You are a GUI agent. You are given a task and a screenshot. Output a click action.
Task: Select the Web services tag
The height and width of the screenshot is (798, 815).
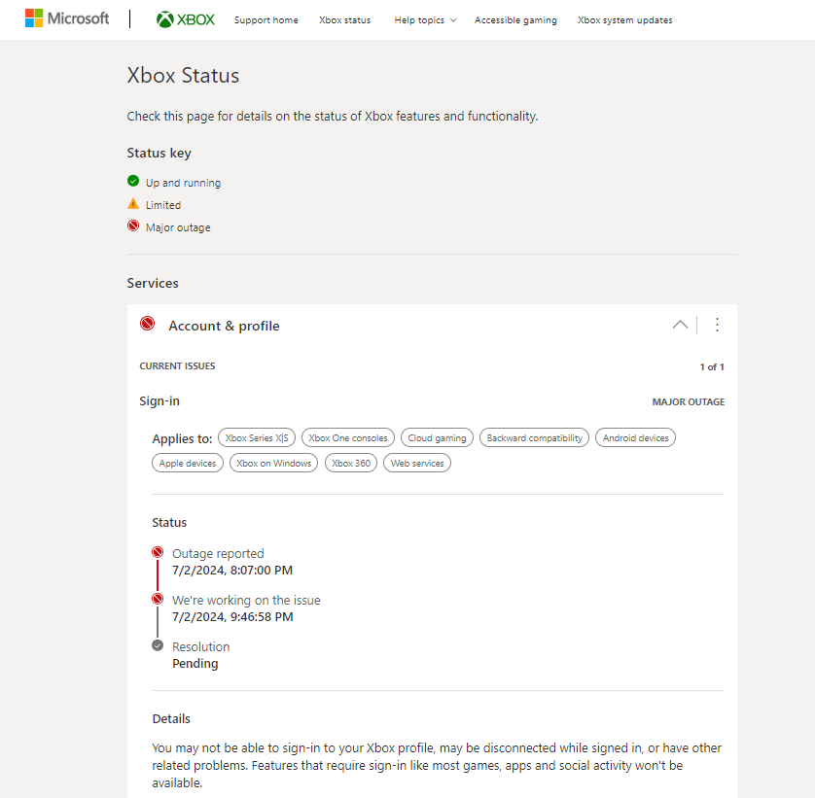tap(417, 464)
